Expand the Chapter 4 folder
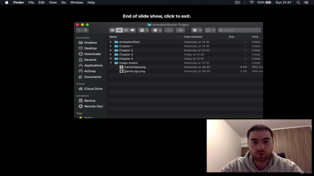The height and width of the screenshot is (176, 314). click(x=111, y=59)
